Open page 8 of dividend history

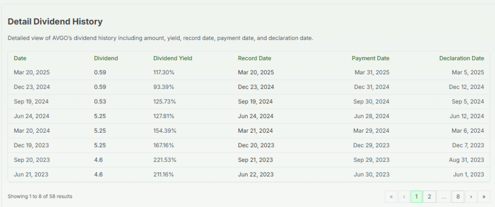tap(458, 196)
